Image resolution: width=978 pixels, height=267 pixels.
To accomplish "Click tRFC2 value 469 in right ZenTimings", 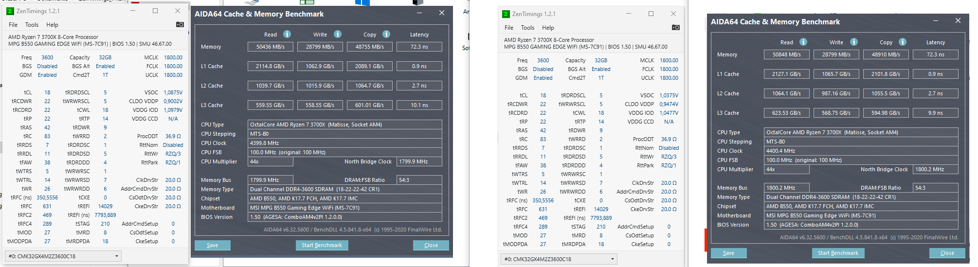I will pyautogui.click(x=543, y=218).
